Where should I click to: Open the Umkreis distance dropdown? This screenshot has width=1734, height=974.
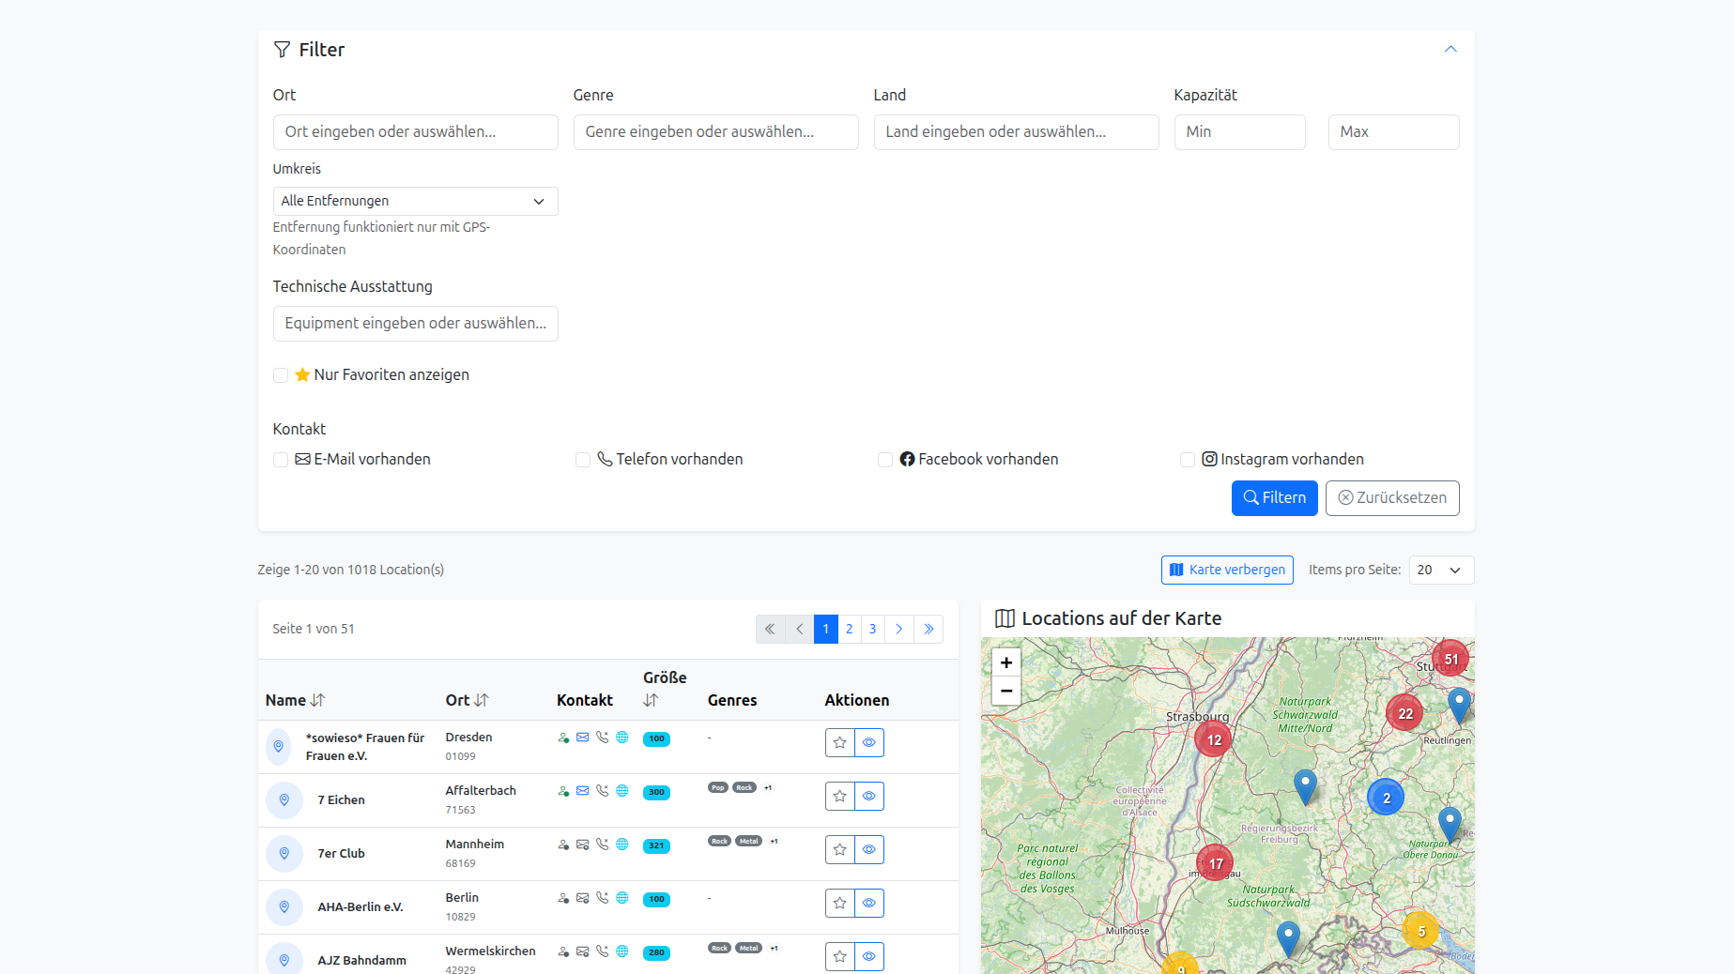(415, 201)
